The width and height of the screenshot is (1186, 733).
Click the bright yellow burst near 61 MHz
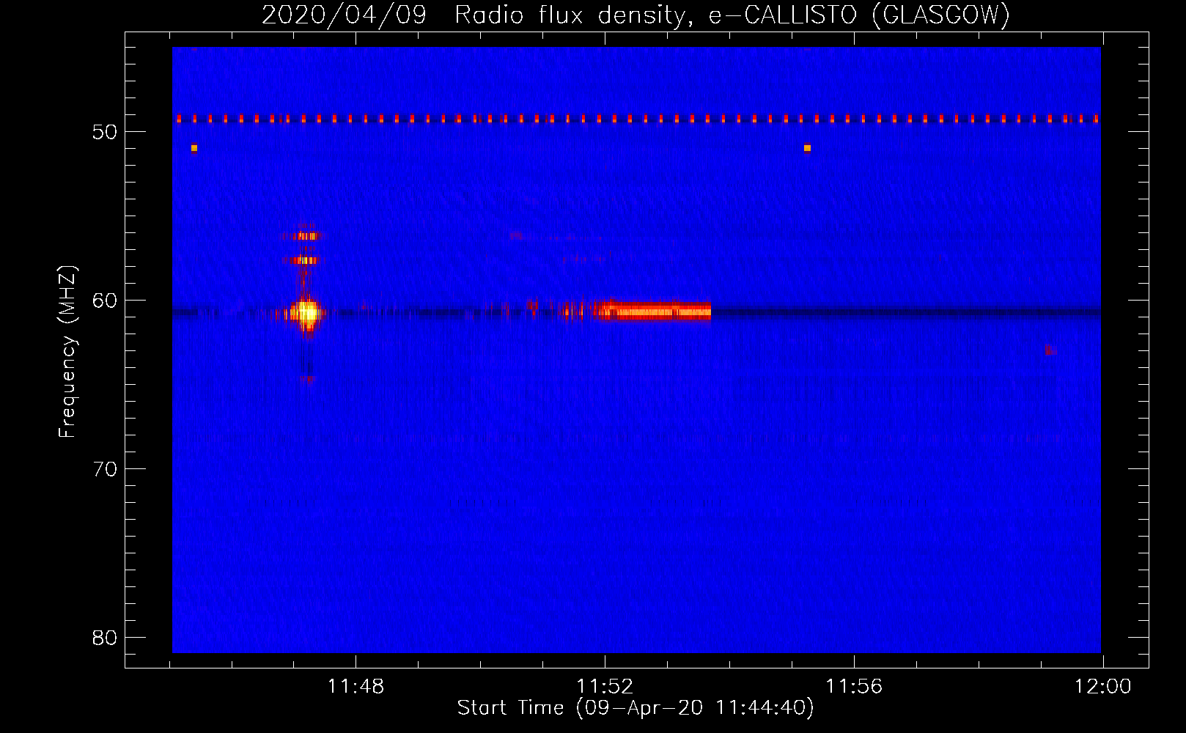tap(306, 313)
